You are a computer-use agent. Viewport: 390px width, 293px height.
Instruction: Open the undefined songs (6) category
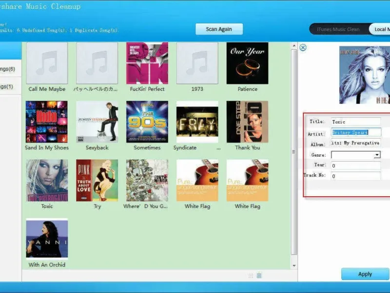click(10, 69)
